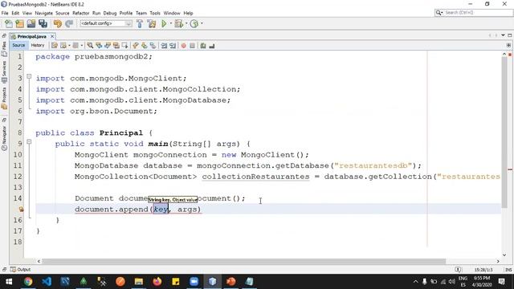Click the Open Project toolbar icon

(31, 23)
